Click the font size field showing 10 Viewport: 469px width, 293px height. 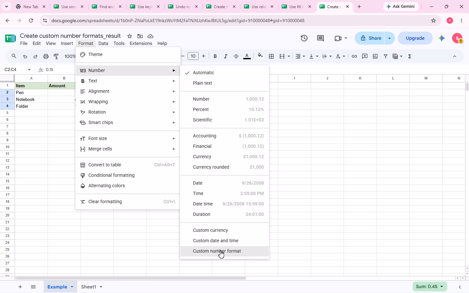point(193,56)
